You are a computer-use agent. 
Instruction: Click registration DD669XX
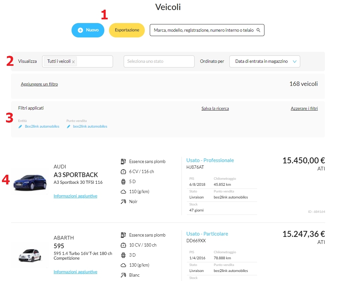pos(196,241)
